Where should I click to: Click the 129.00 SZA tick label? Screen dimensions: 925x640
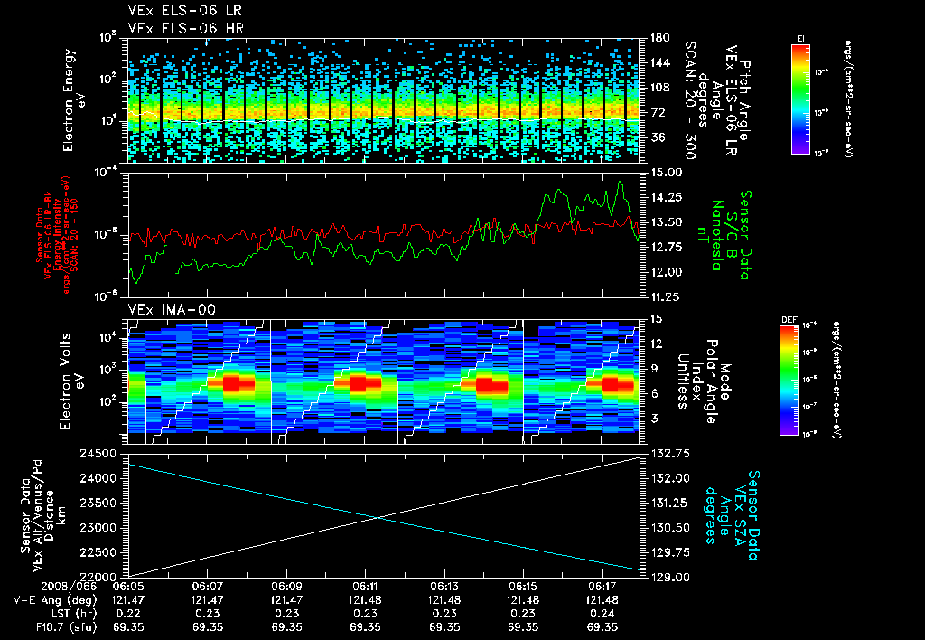(668, 578)
